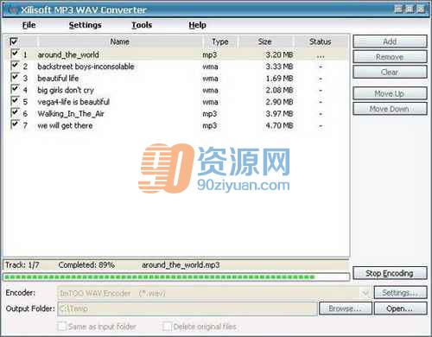Select big girls don't cry track name
This screenshot has height=337, width=432.
click(x=66, y=90)
